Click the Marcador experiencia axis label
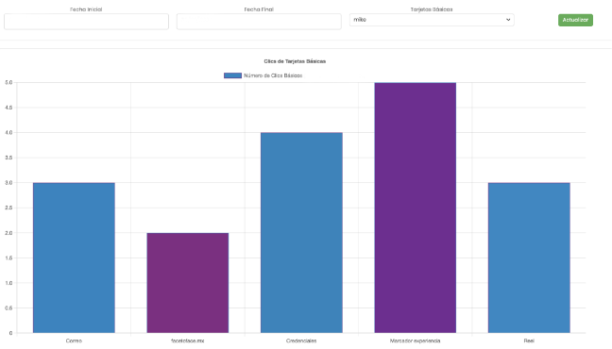This screenshot has height=349, width=612. pos(415,341)
